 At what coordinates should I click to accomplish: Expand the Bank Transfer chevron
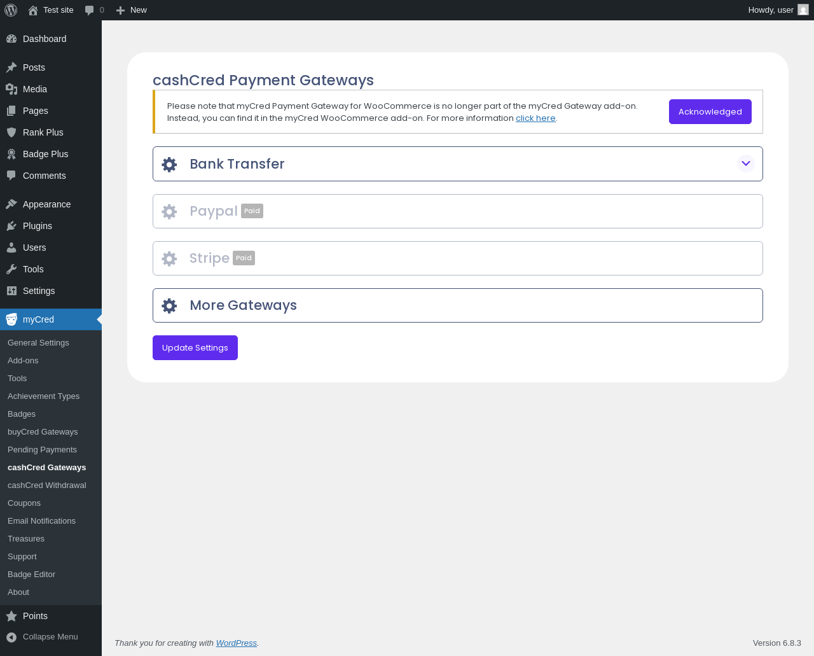pyautogui.click(x=745, y=164)
